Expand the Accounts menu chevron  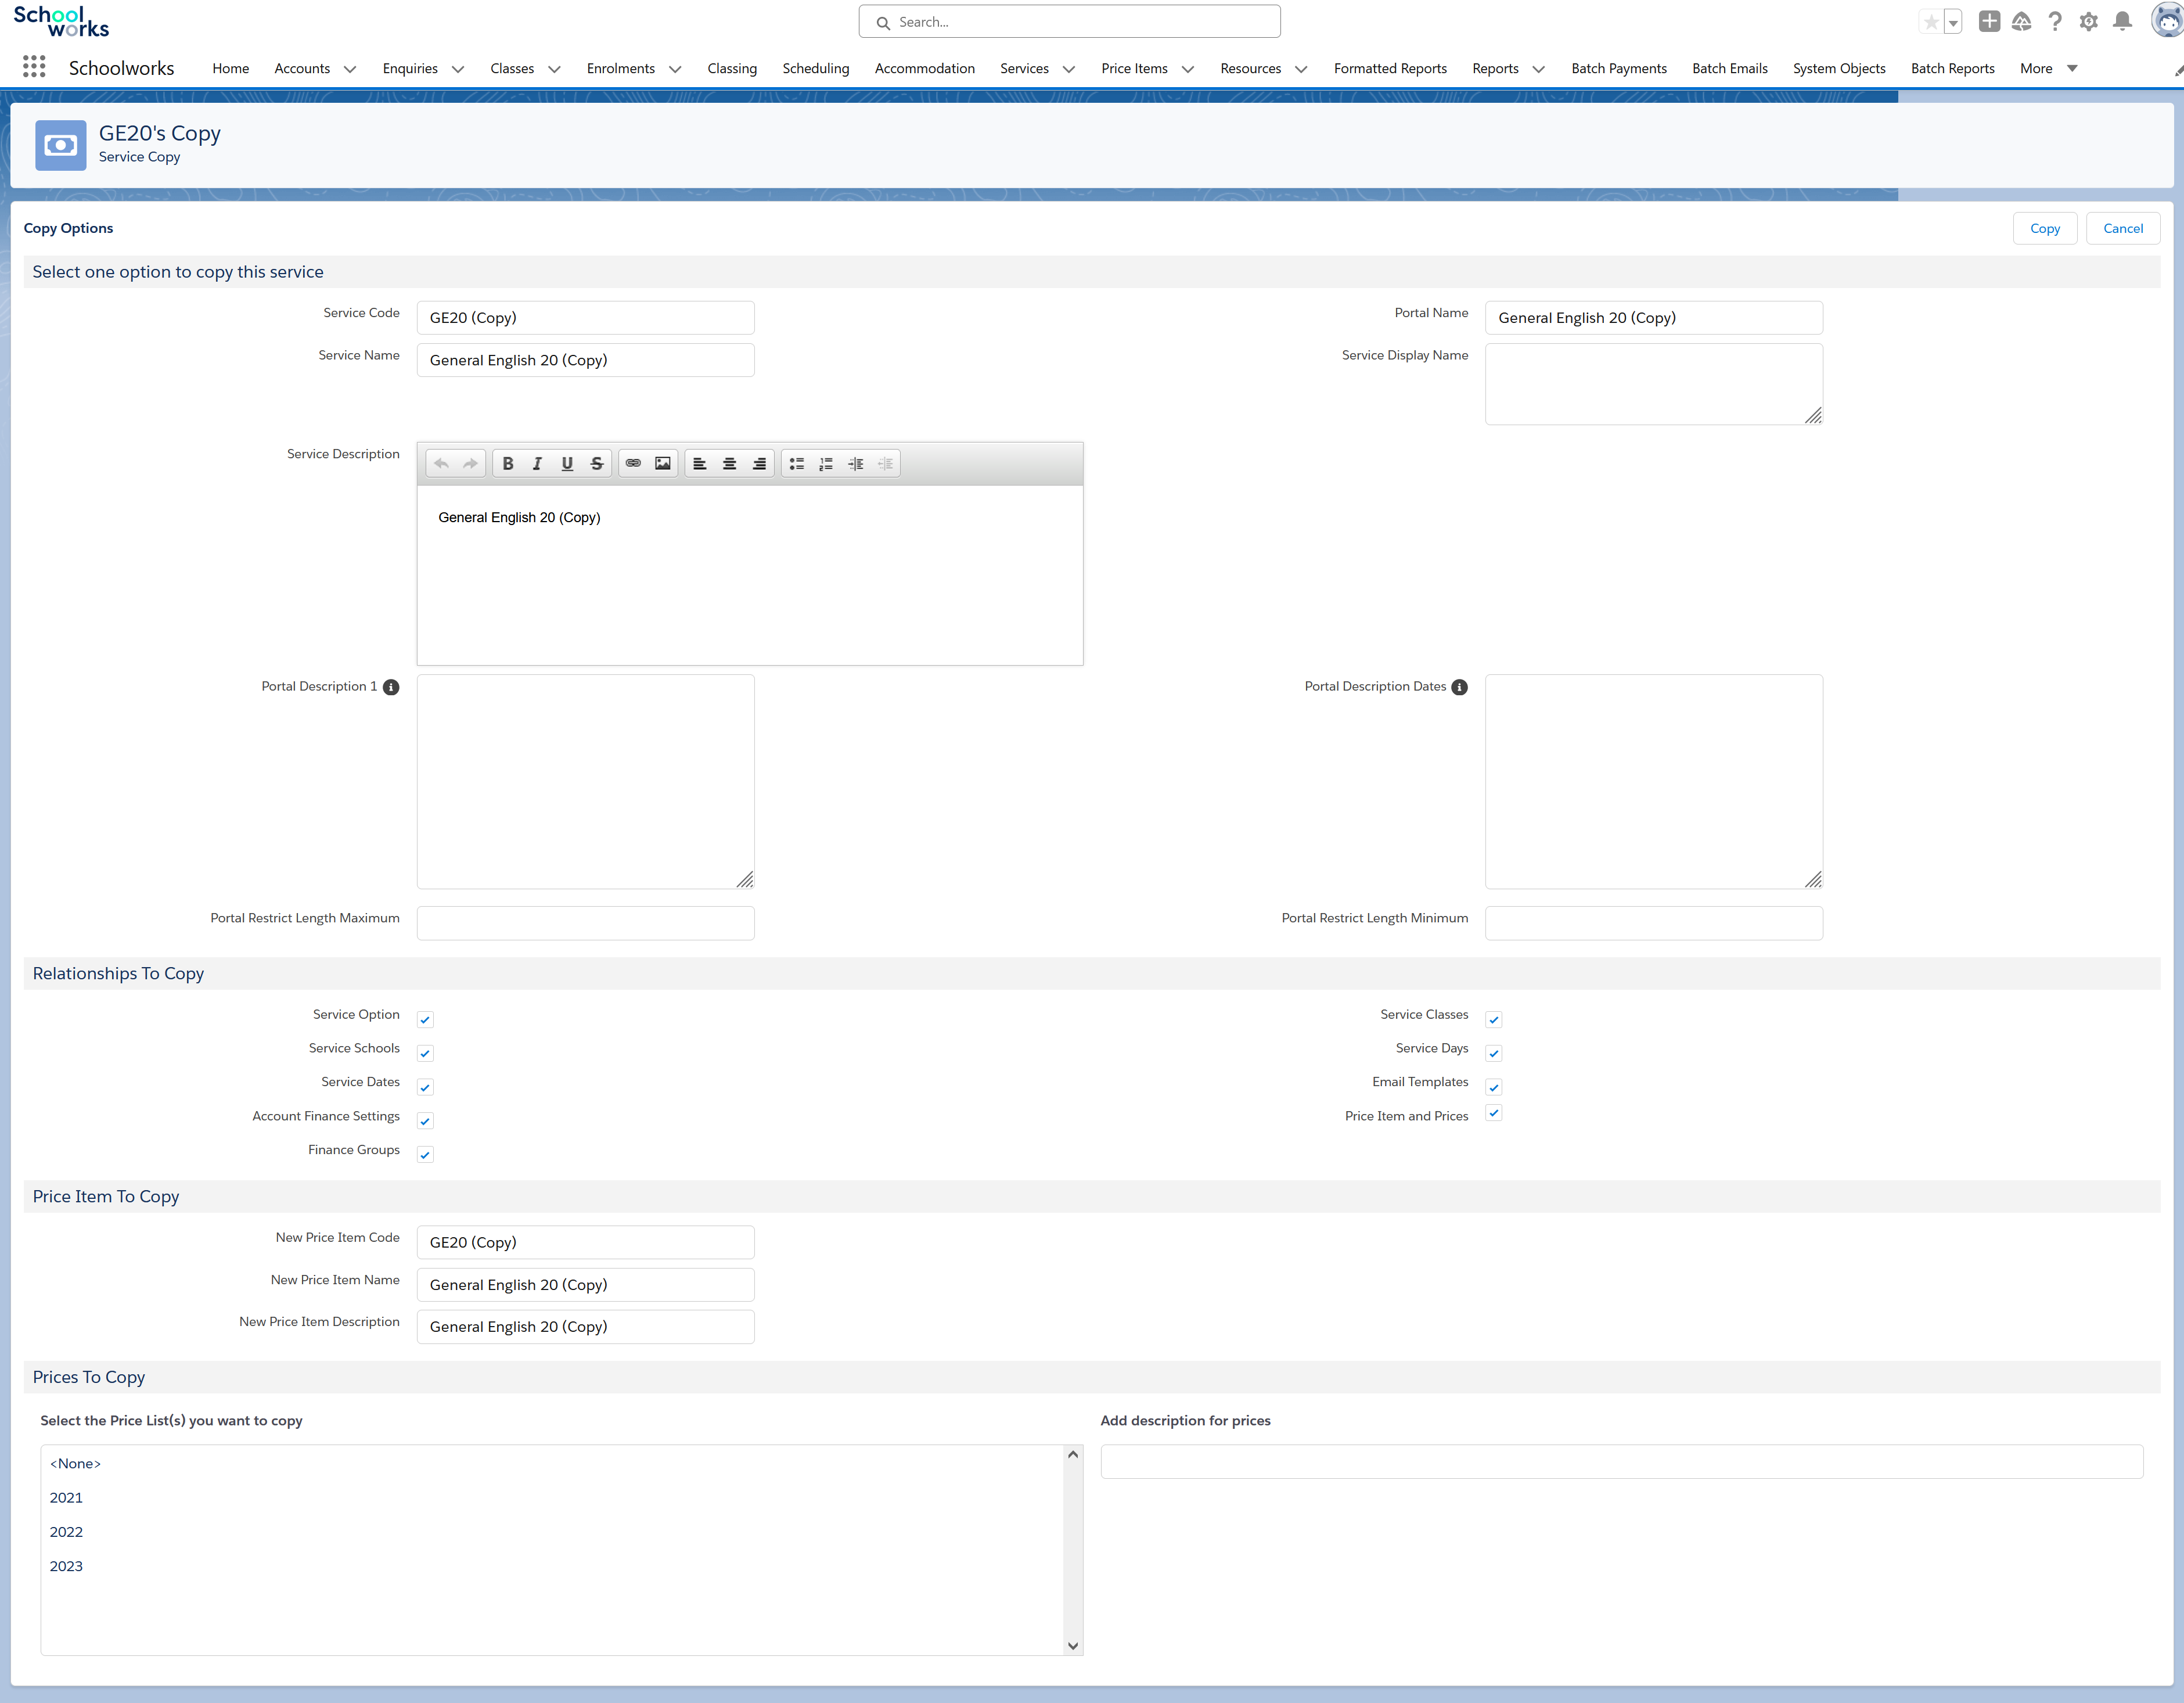pyautogui.click(x=350, y=69)
